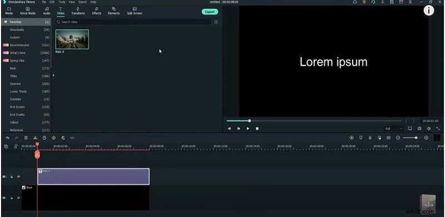Select the Basic 6 title thumbnail

pos(72,39)
